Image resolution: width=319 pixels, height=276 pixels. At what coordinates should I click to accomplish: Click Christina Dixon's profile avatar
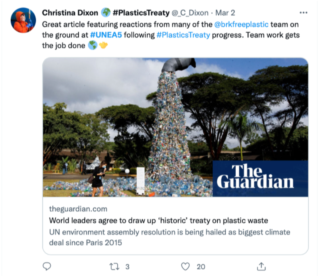coord(23,20)
